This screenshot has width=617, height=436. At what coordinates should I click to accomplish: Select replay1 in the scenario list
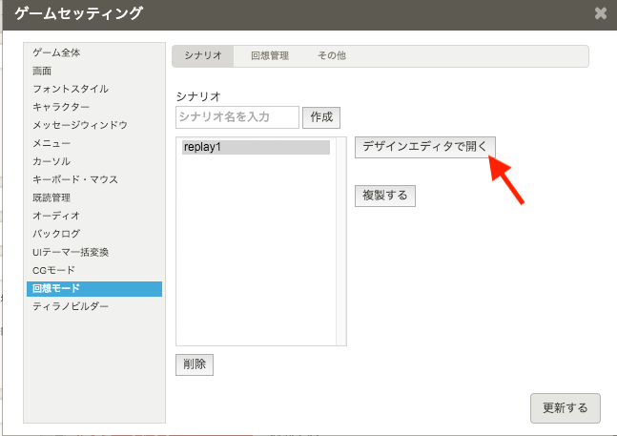click(x=256, y=148)
